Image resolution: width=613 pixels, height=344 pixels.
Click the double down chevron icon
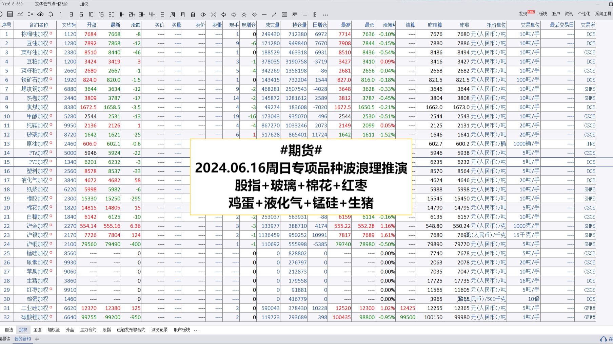(x=254, y=14)
